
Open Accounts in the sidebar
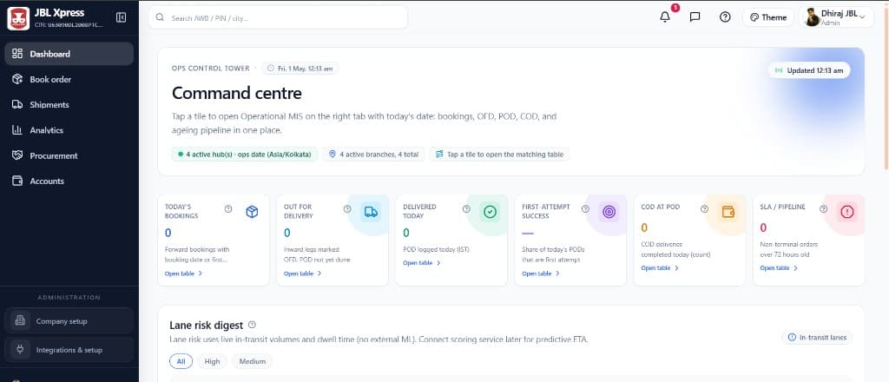pyautogui.click(x=69, y=181)
